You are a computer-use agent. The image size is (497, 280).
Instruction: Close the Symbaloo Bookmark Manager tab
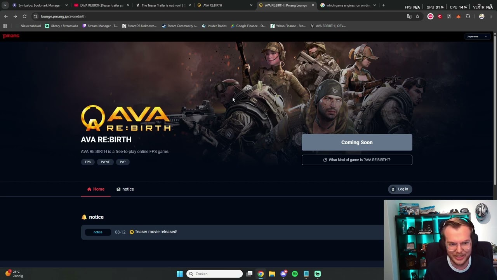(66, 5)
